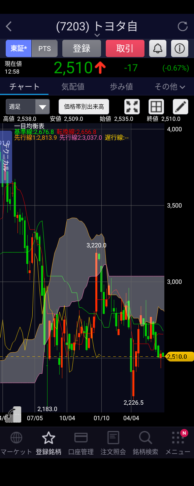The image size is (194, 486).
Task: Tap the red 取引 trade button
Action: [x=125, y=48]
